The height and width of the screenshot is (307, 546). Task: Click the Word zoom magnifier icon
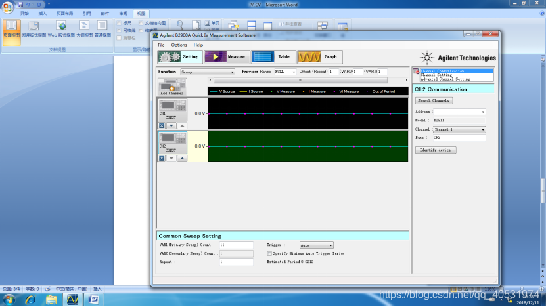180,25
